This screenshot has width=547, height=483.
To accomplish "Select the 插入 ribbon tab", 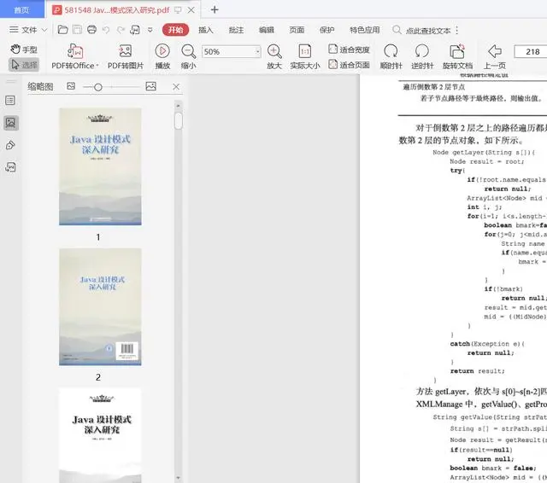I will [205, 30].
